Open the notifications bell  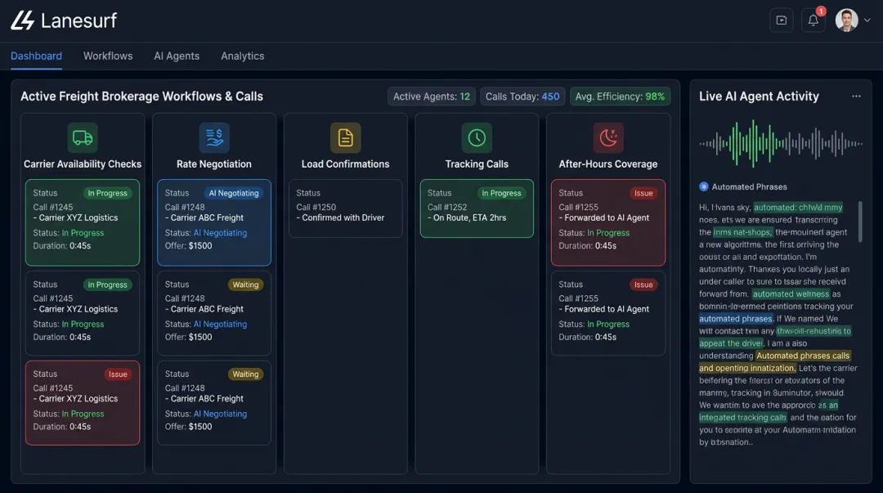point(814,20)
